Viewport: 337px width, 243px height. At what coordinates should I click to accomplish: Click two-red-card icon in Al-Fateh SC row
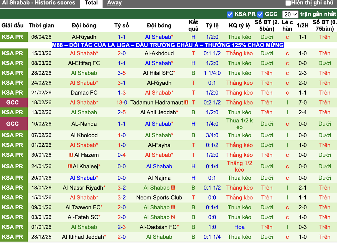[x=173, y=217]
